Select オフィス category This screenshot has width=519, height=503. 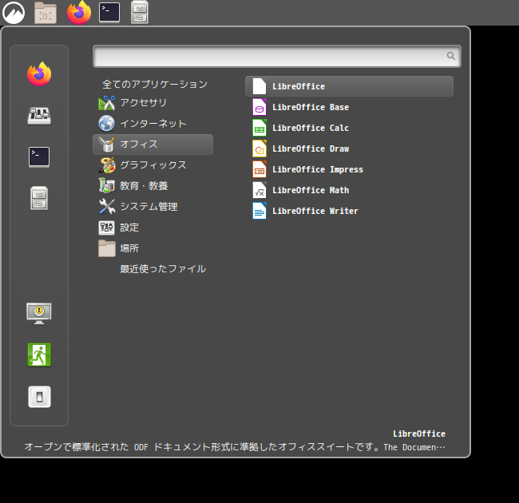click(x=153, y=145)
